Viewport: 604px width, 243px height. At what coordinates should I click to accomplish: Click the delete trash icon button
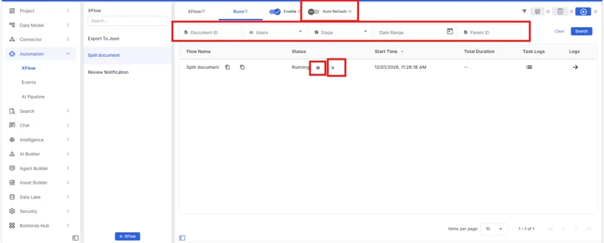click(x=560, y=12)
